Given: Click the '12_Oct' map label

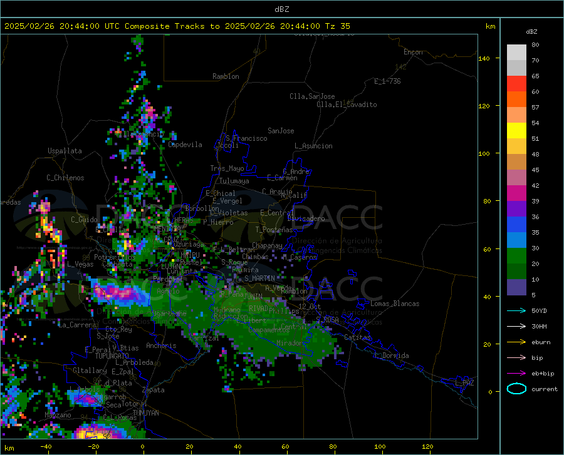Looking at the screenshot, I should point(310,306).
